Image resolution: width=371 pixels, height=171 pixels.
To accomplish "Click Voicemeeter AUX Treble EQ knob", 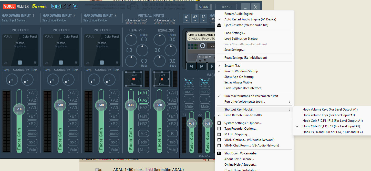I will 160,40.
